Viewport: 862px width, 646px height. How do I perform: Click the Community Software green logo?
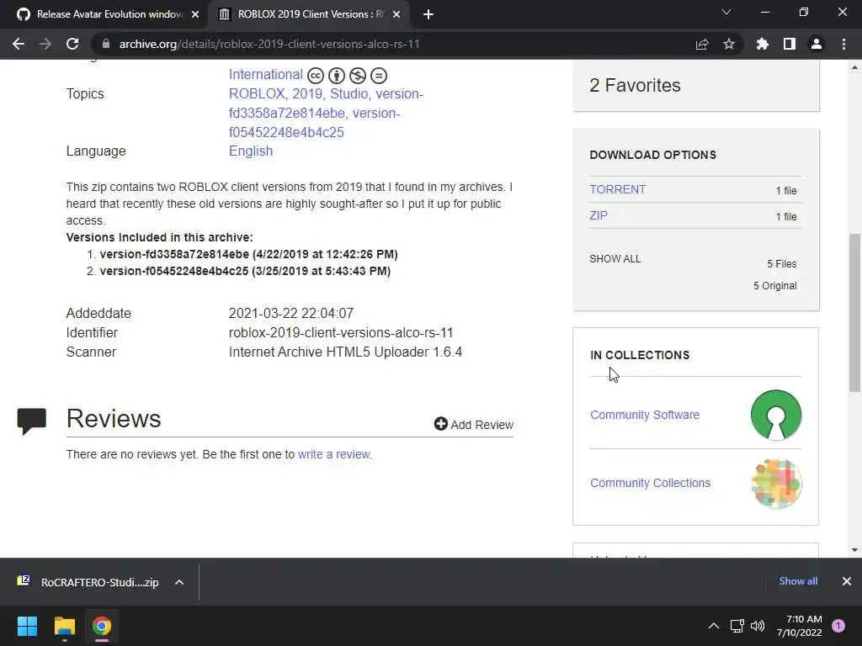(775, 415)
